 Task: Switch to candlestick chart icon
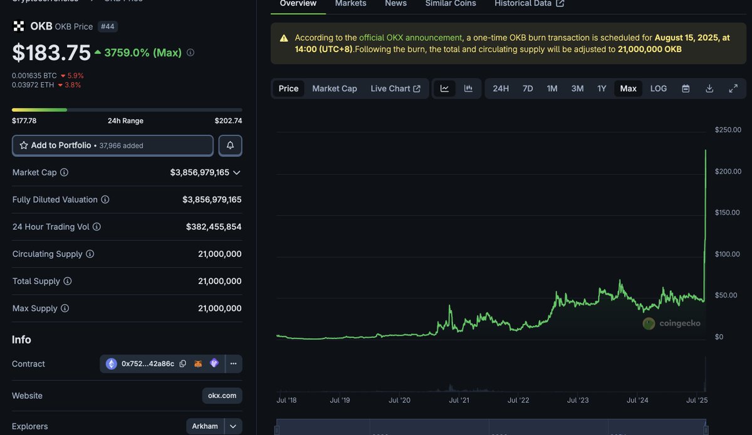468,88
